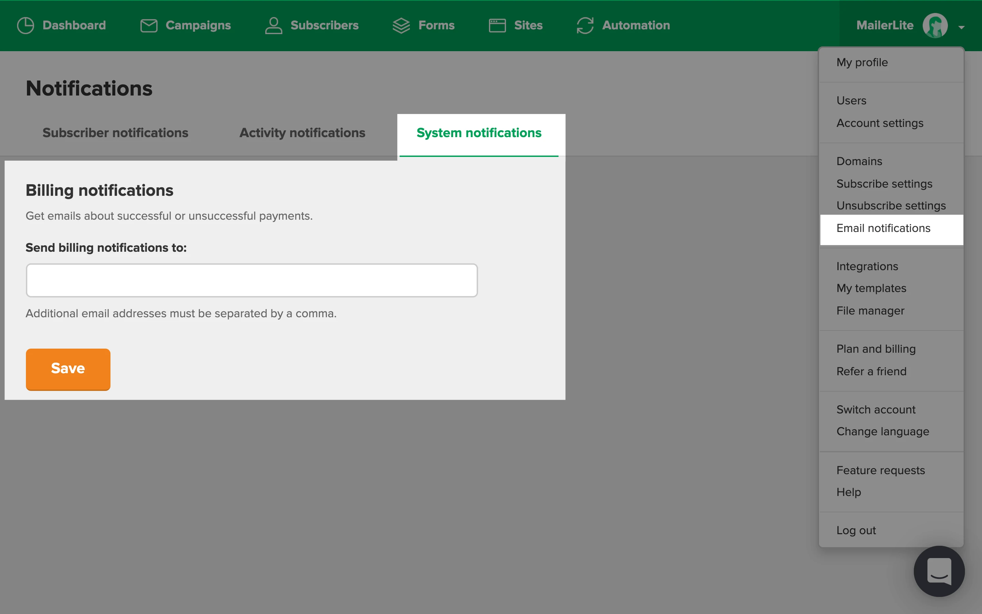Open Integrations from the account menu
The image size is (982, 614).
click(867, 266)
